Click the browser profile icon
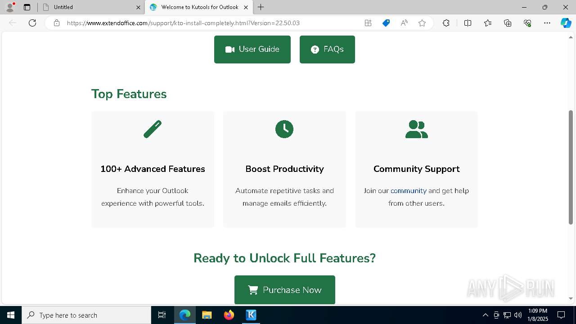The image size is (576, 324). 10,7
